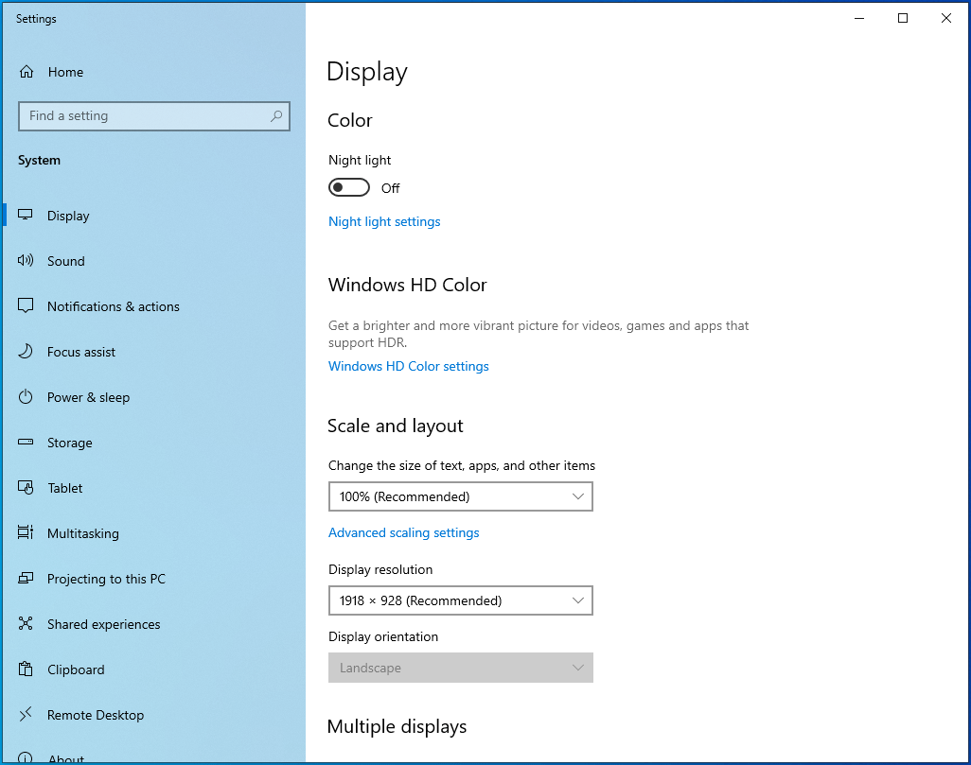The height and width of the screenshot is (765, 971).
Task: Click the Sound speaker icon
Action: [x=26, y=261]
